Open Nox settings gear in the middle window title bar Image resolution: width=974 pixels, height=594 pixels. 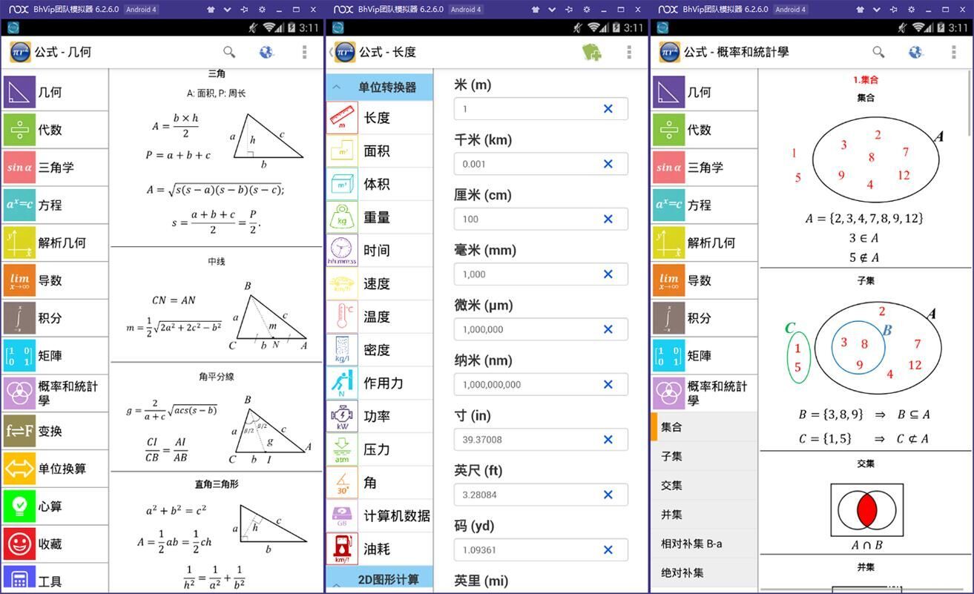pos(587,10)
